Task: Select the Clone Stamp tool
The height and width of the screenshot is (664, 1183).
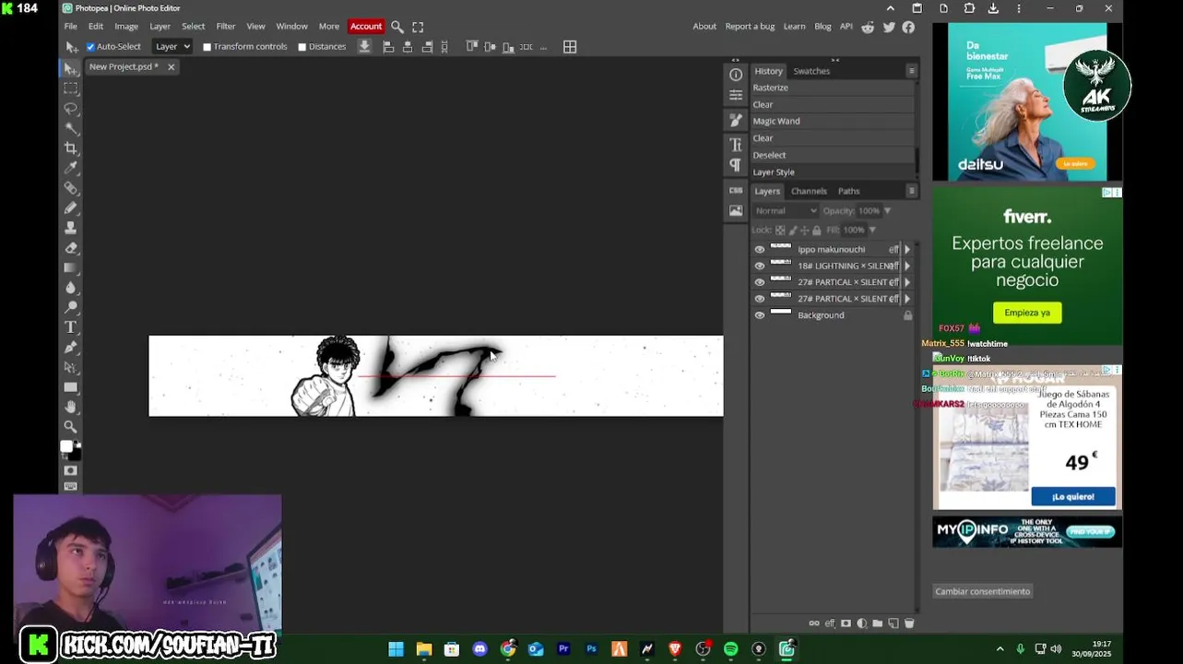Action: (70, 228)
